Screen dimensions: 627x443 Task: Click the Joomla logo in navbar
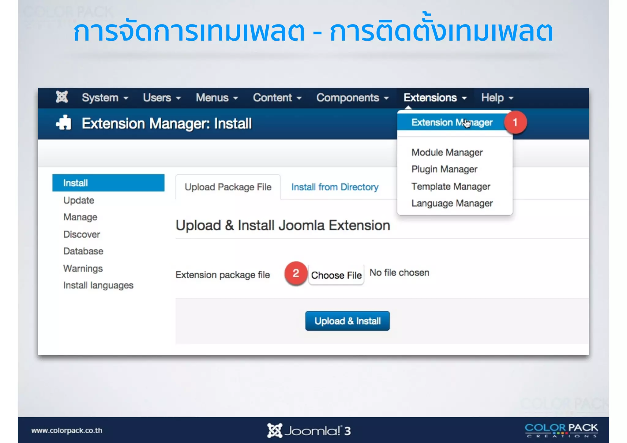[62, 97]
